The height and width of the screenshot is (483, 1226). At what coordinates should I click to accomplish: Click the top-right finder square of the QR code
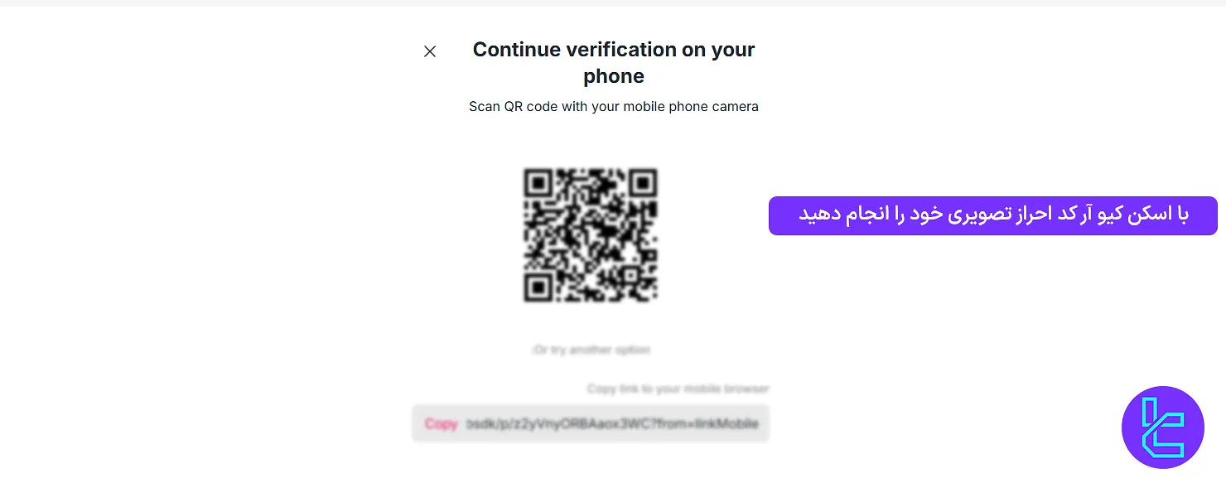[644, 181]
